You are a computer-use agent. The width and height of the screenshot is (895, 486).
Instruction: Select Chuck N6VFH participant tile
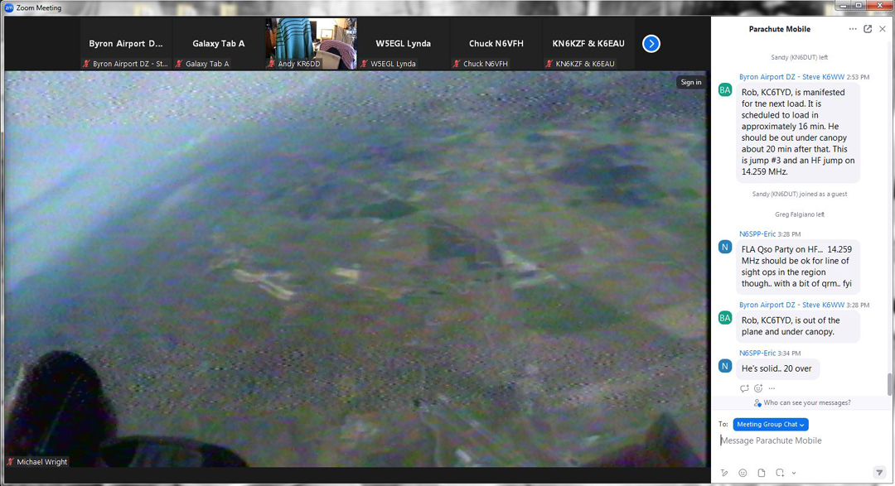(496, 44)
